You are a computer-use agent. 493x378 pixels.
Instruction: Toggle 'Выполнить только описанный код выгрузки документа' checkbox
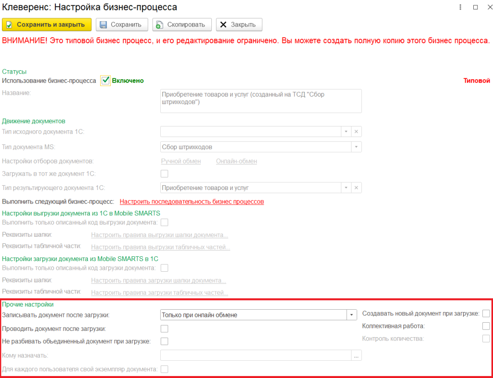164,222
